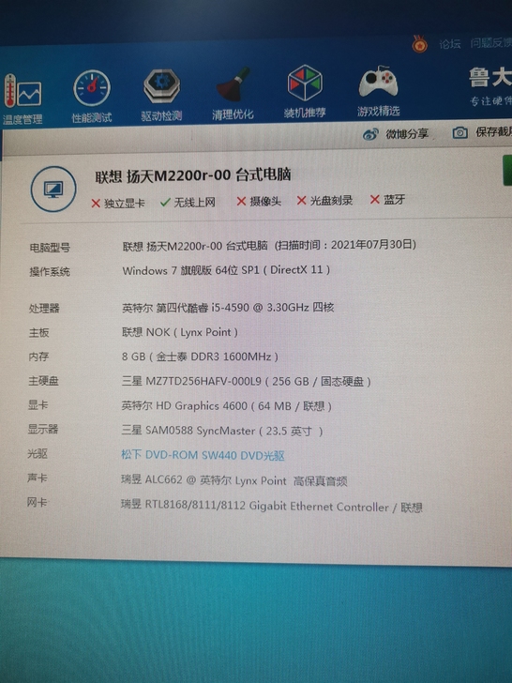Click 保存截屏 save screenshot button

[x=493, y=131]
